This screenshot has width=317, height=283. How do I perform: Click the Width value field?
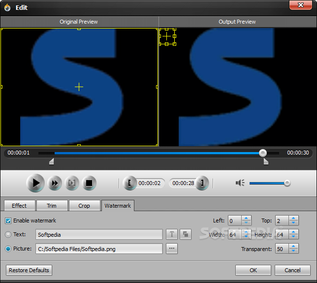(x=235, y=234)
